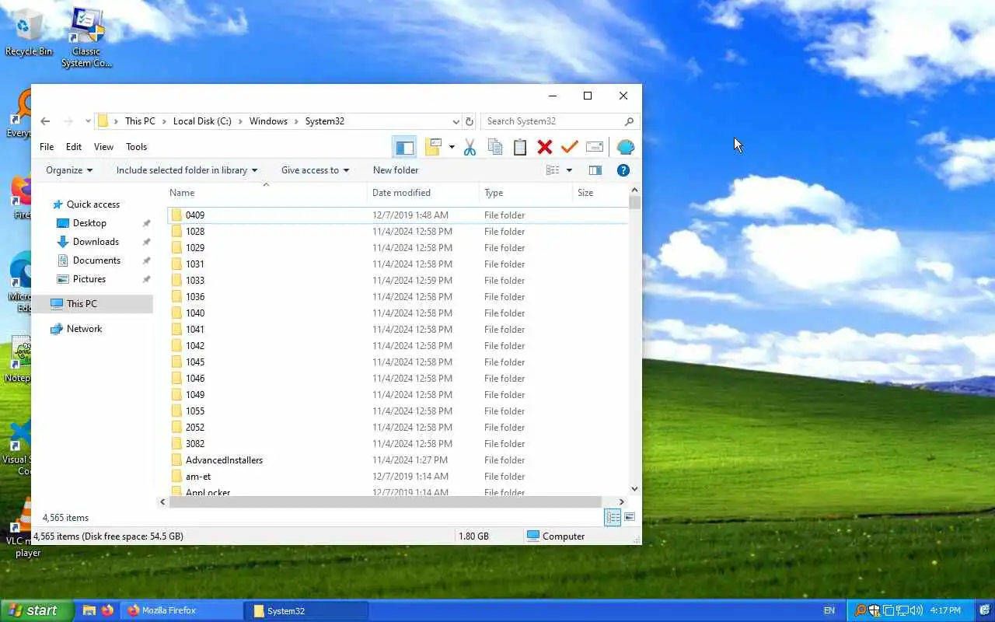Sort by the Type column header
The width and height of the screenshot is (995, 622).
tap(526, 193)
